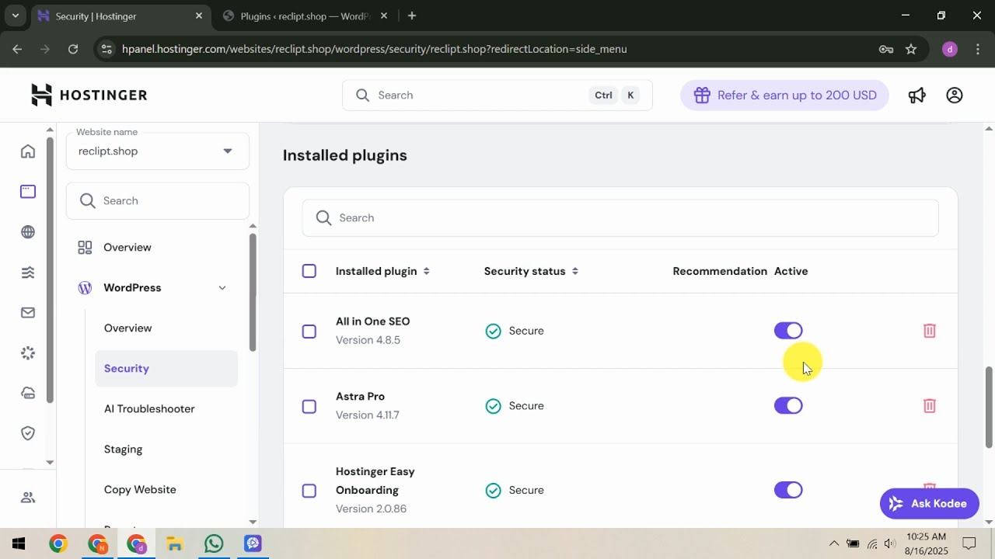Viewport: 995px width, 559px height.
Task: Select all installed plugins checkbox
Action: point(309,271)
